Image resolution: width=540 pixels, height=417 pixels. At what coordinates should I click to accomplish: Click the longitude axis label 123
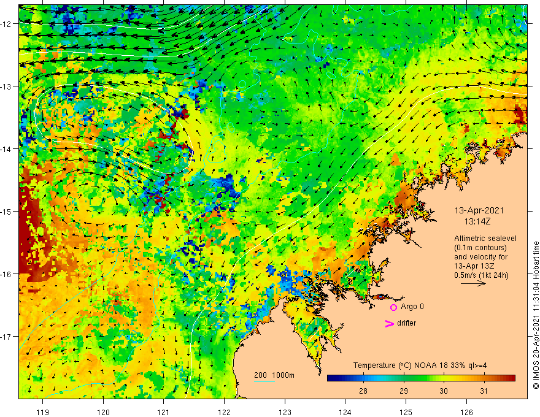point(285,412)
